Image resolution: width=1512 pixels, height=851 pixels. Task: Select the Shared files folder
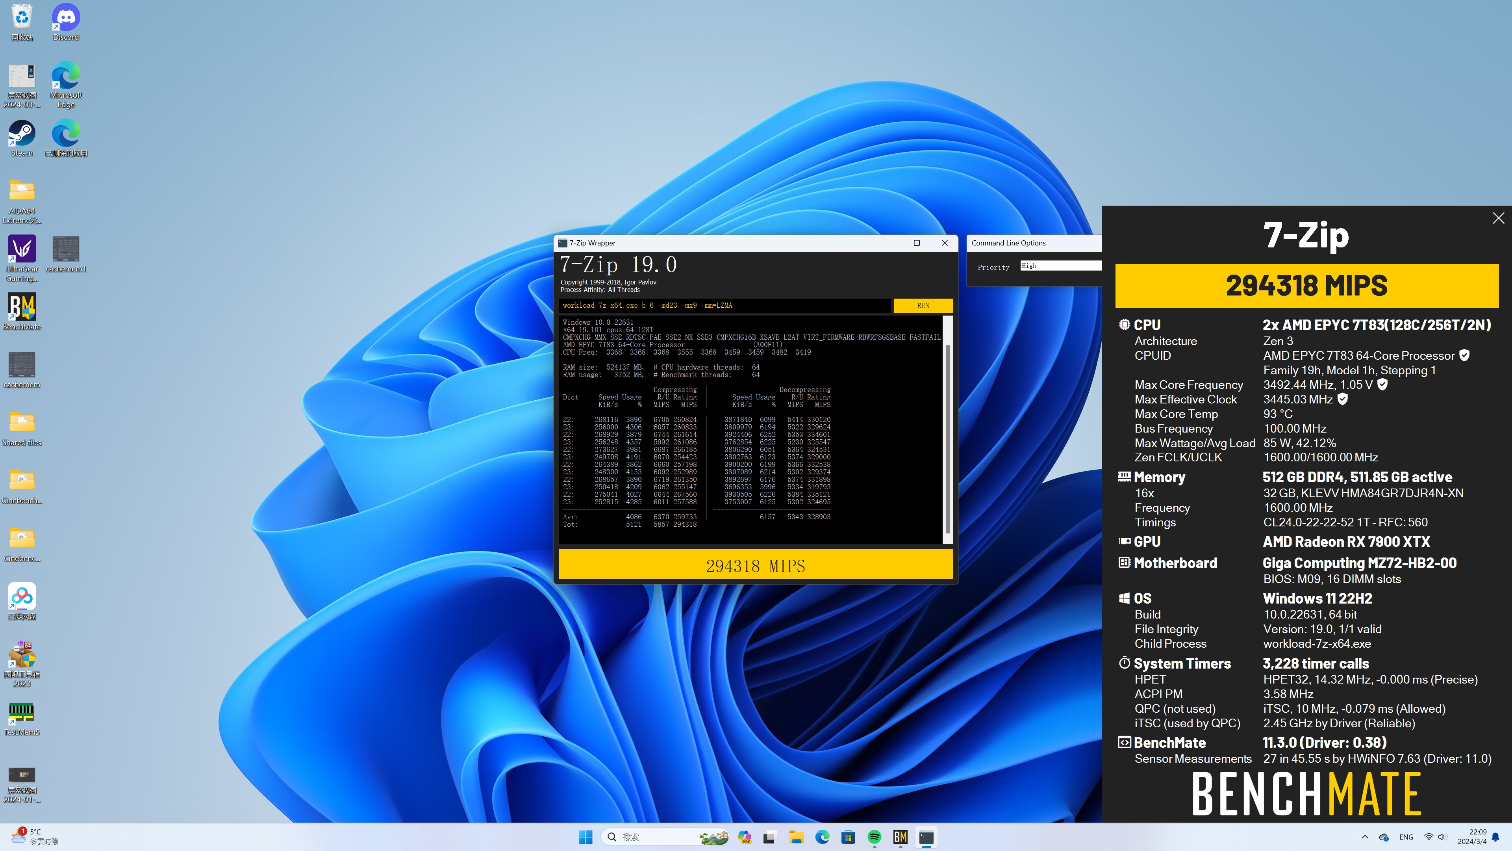22,428
